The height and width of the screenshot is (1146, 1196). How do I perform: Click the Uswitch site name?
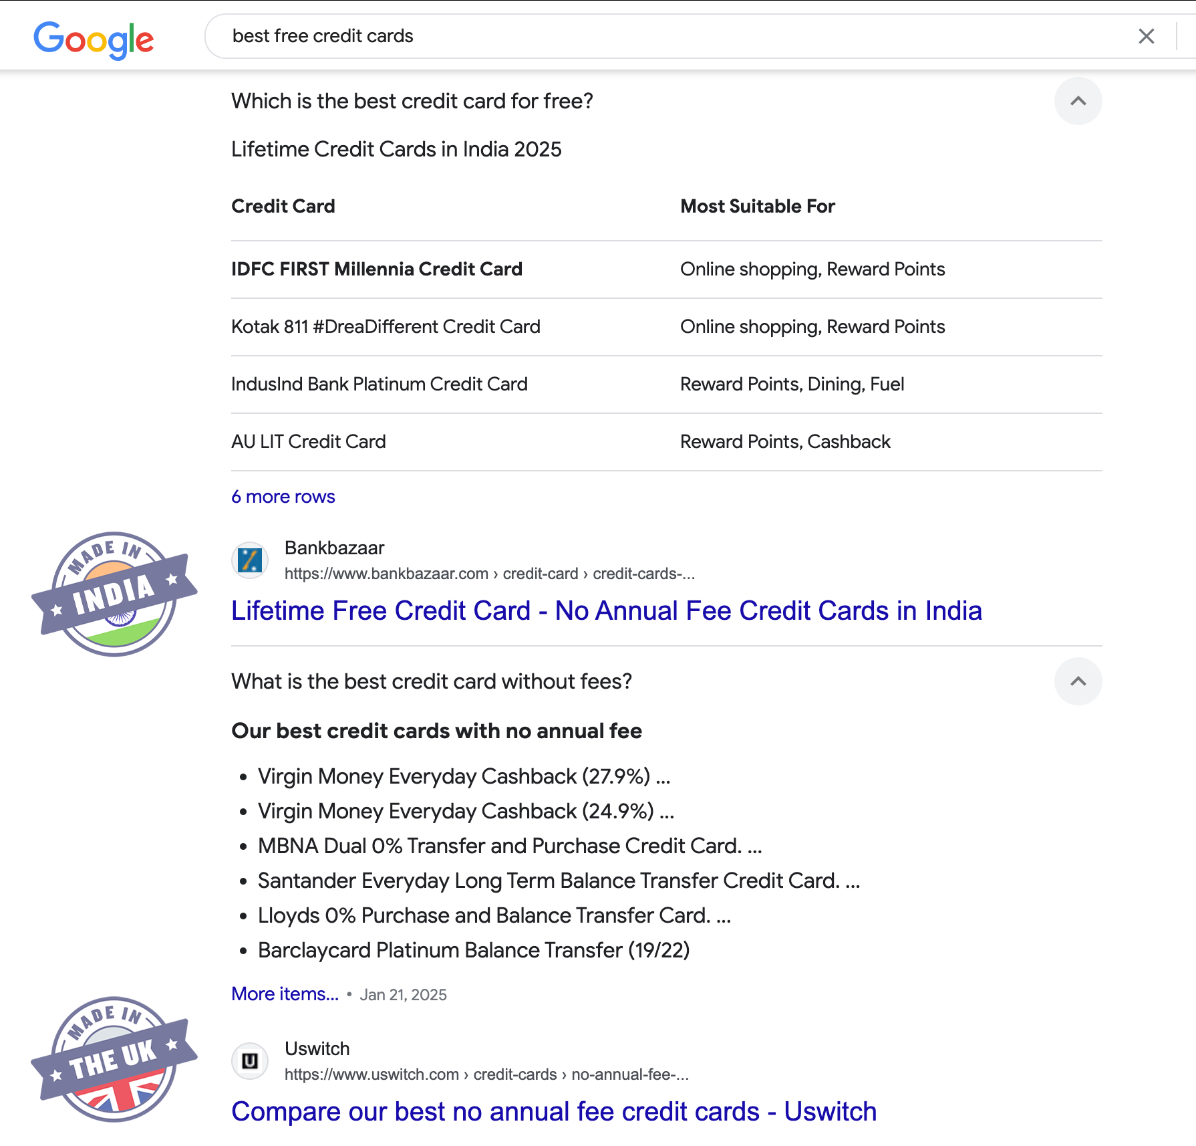coord(317,1048)
